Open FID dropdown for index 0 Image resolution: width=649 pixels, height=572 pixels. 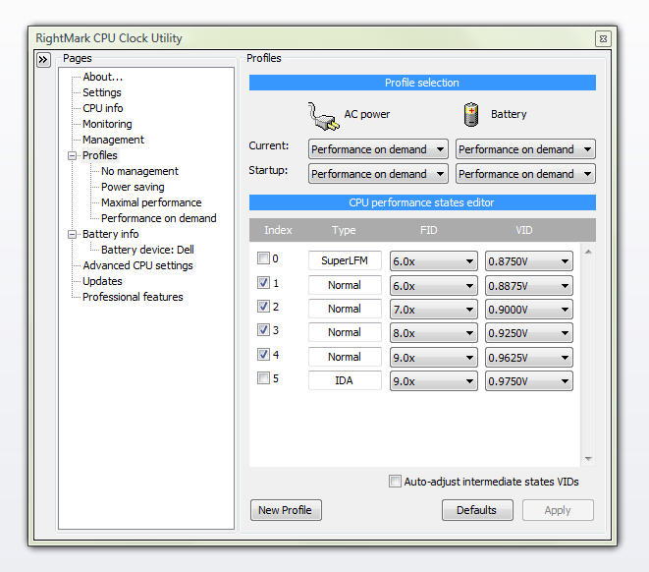click(x=433, y=261)
